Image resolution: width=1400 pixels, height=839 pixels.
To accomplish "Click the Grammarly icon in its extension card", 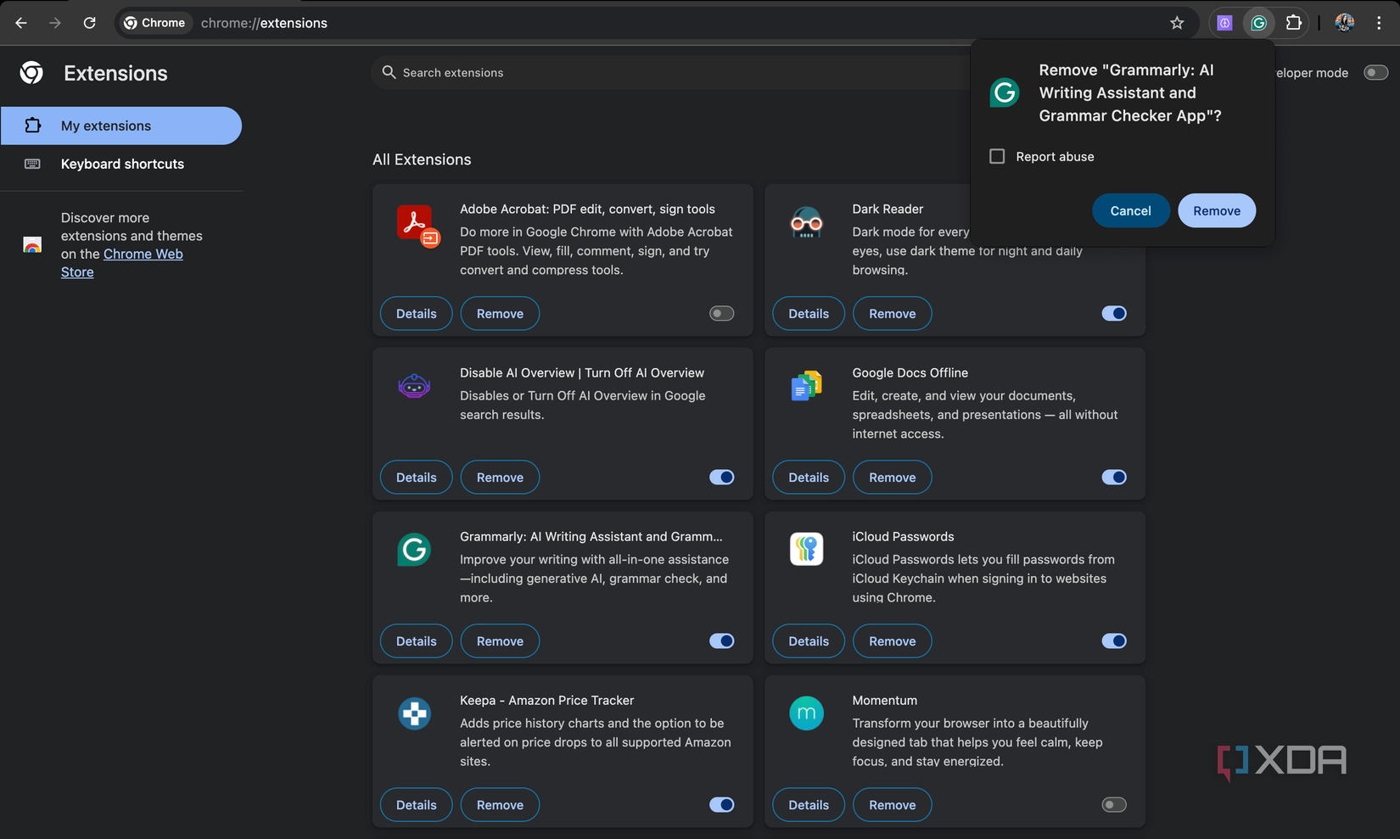I will coord(414,550).
